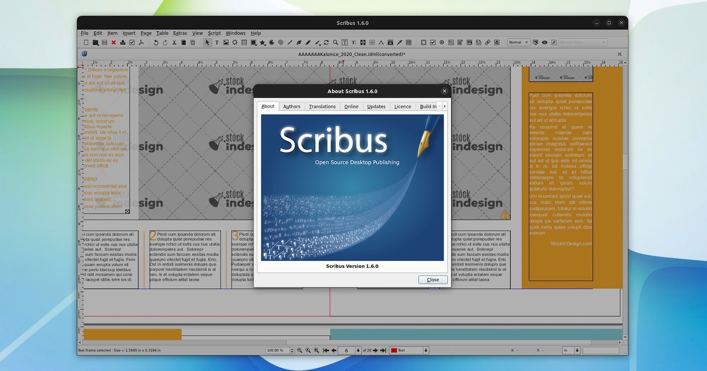The height and width of the screenshot is (371, 707).
Task: Open the Insert menu
Action: tap(129, 33)
